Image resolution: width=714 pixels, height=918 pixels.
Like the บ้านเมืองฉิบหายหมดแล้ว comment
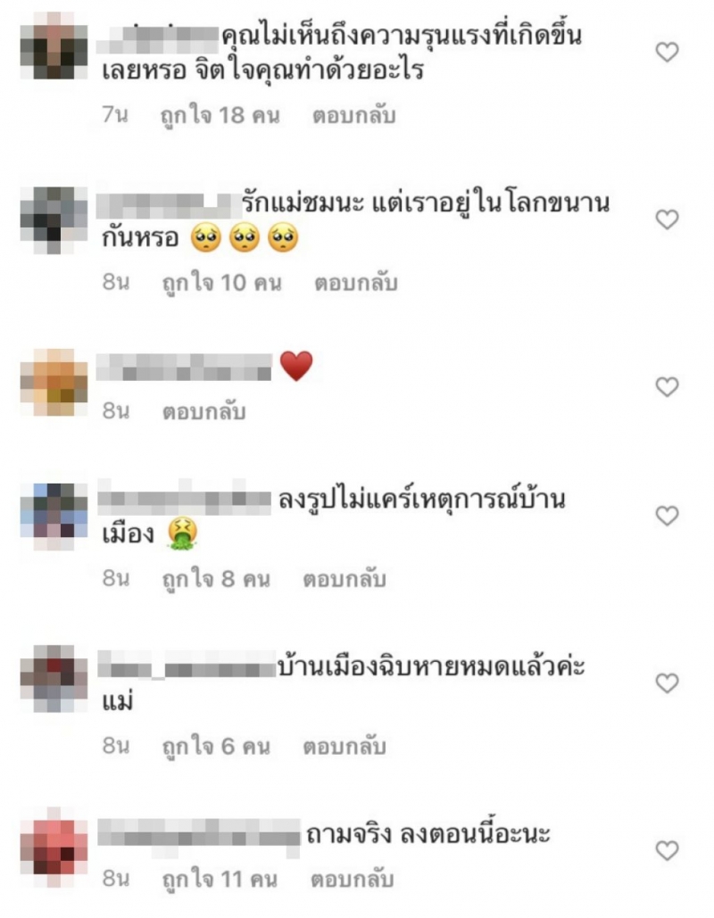[x=667, y=683]
